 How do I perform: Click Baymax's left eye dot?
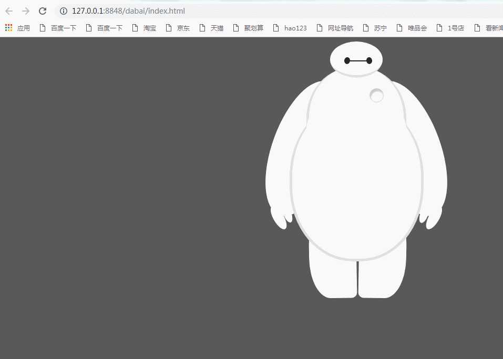tap(347, 60)
